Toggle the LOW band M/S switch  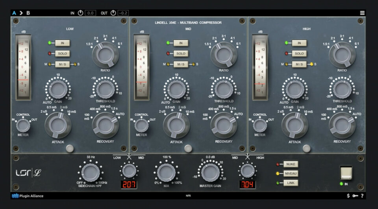tap(63, 65)
